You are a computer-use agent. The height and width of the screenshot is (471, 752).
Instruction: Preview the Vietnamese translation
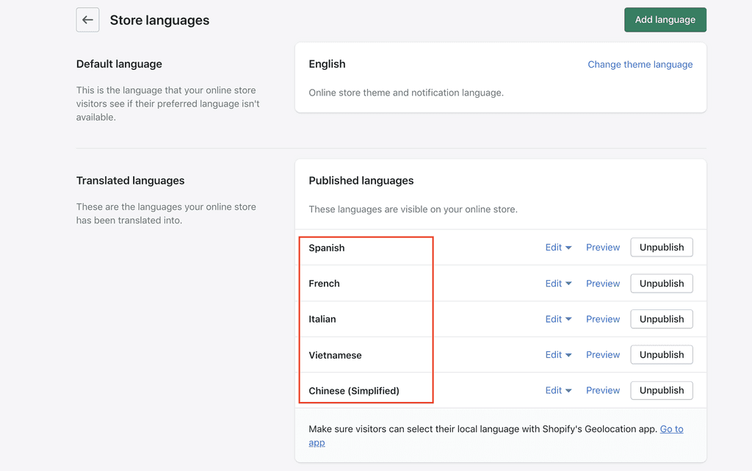[x=602, y=354]
